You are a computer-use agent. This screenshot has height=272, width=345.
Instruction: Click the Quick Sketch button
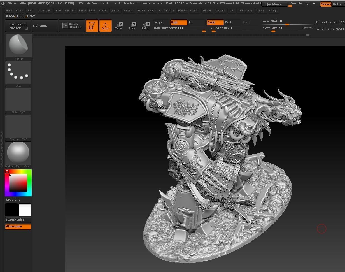point(72,26)
